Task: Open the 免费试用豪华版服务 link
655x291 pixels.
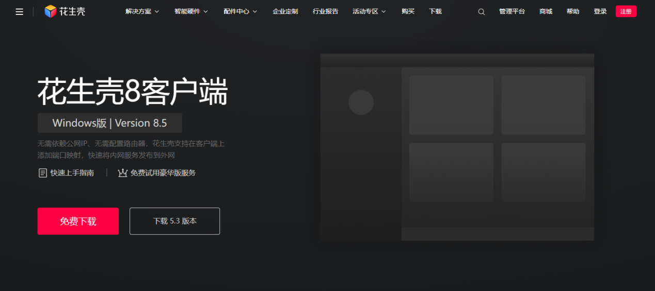Action: point(163,173)
